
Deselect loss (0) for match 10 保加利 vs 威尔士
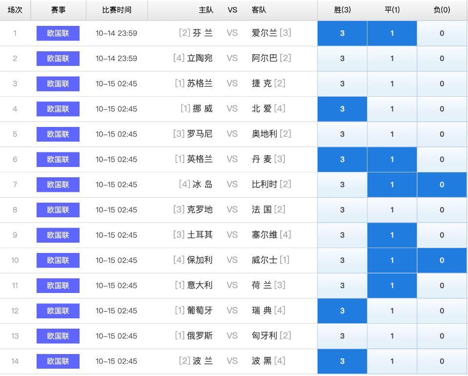click(x=442, y=260)
